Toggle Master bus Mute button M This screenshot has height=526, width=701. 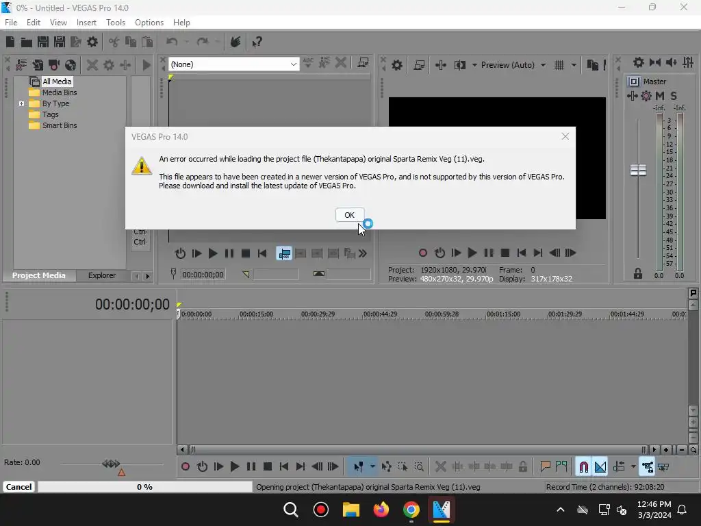[660, 96]
